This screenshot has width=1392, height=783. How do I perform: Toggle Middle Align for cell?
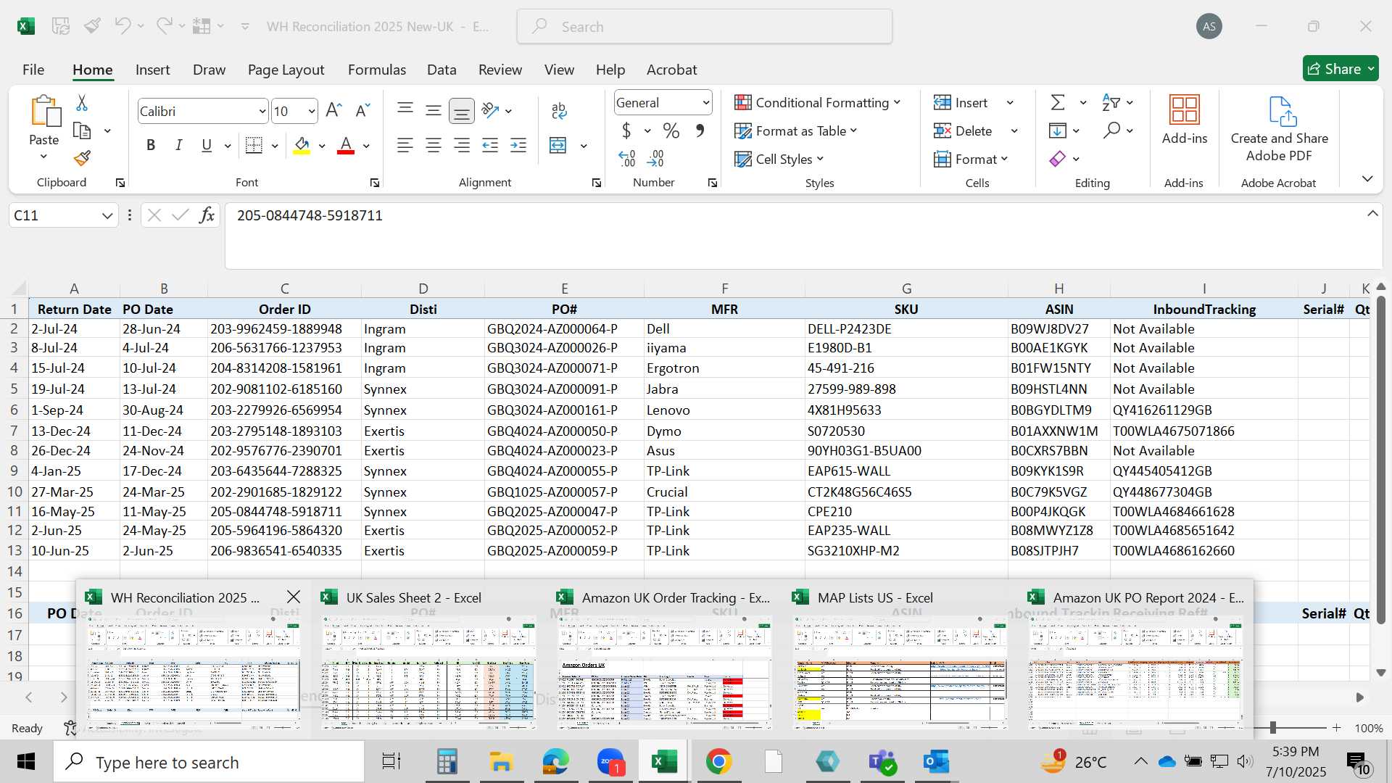click(x=434, y=110)
